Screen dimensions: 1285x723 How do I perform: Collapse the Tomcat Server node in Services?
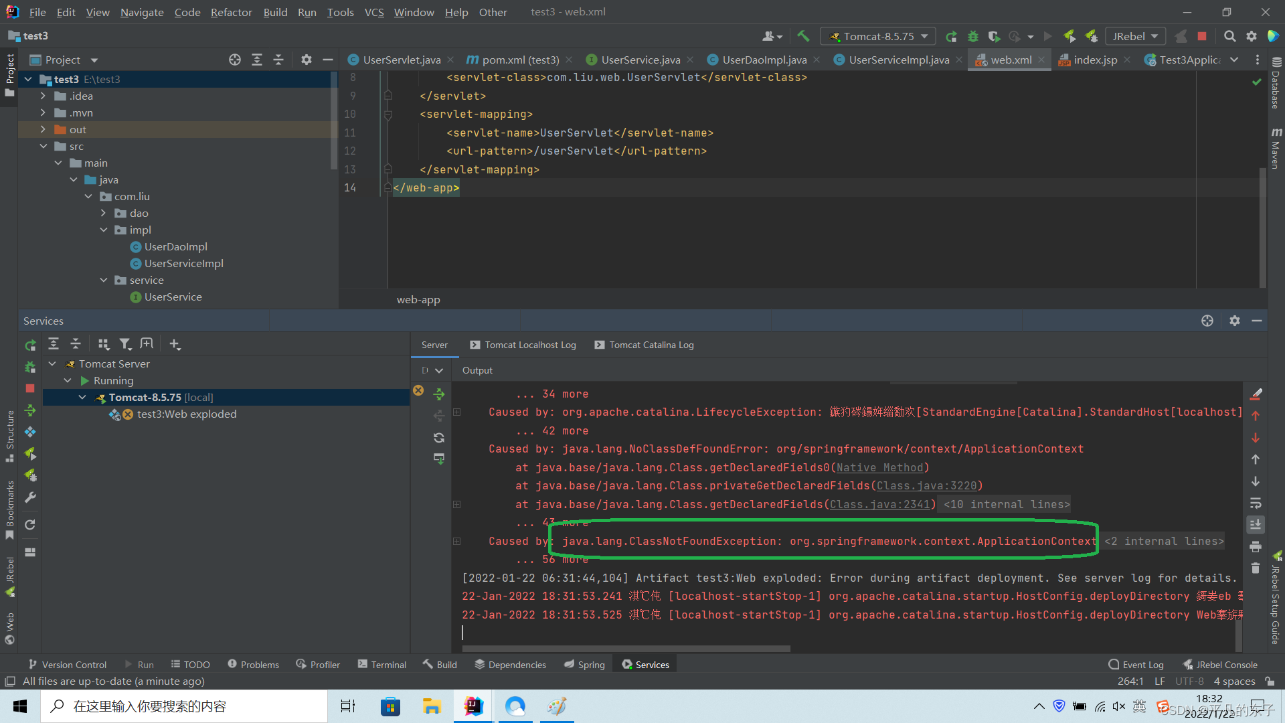pos(52,364)
